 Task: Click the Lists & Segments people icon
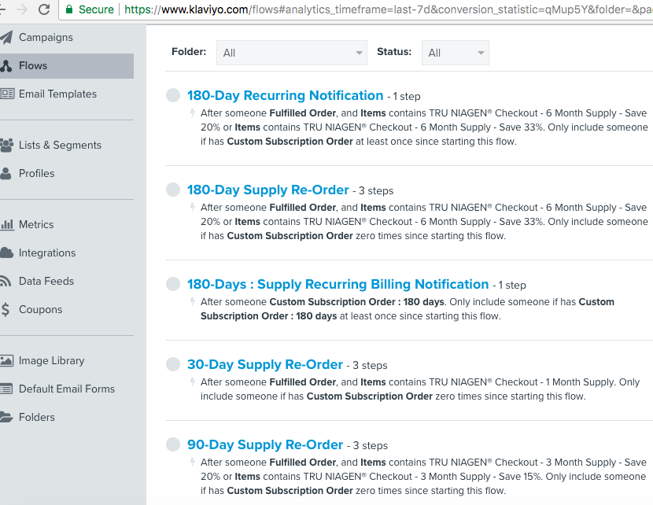click(6, 145)
